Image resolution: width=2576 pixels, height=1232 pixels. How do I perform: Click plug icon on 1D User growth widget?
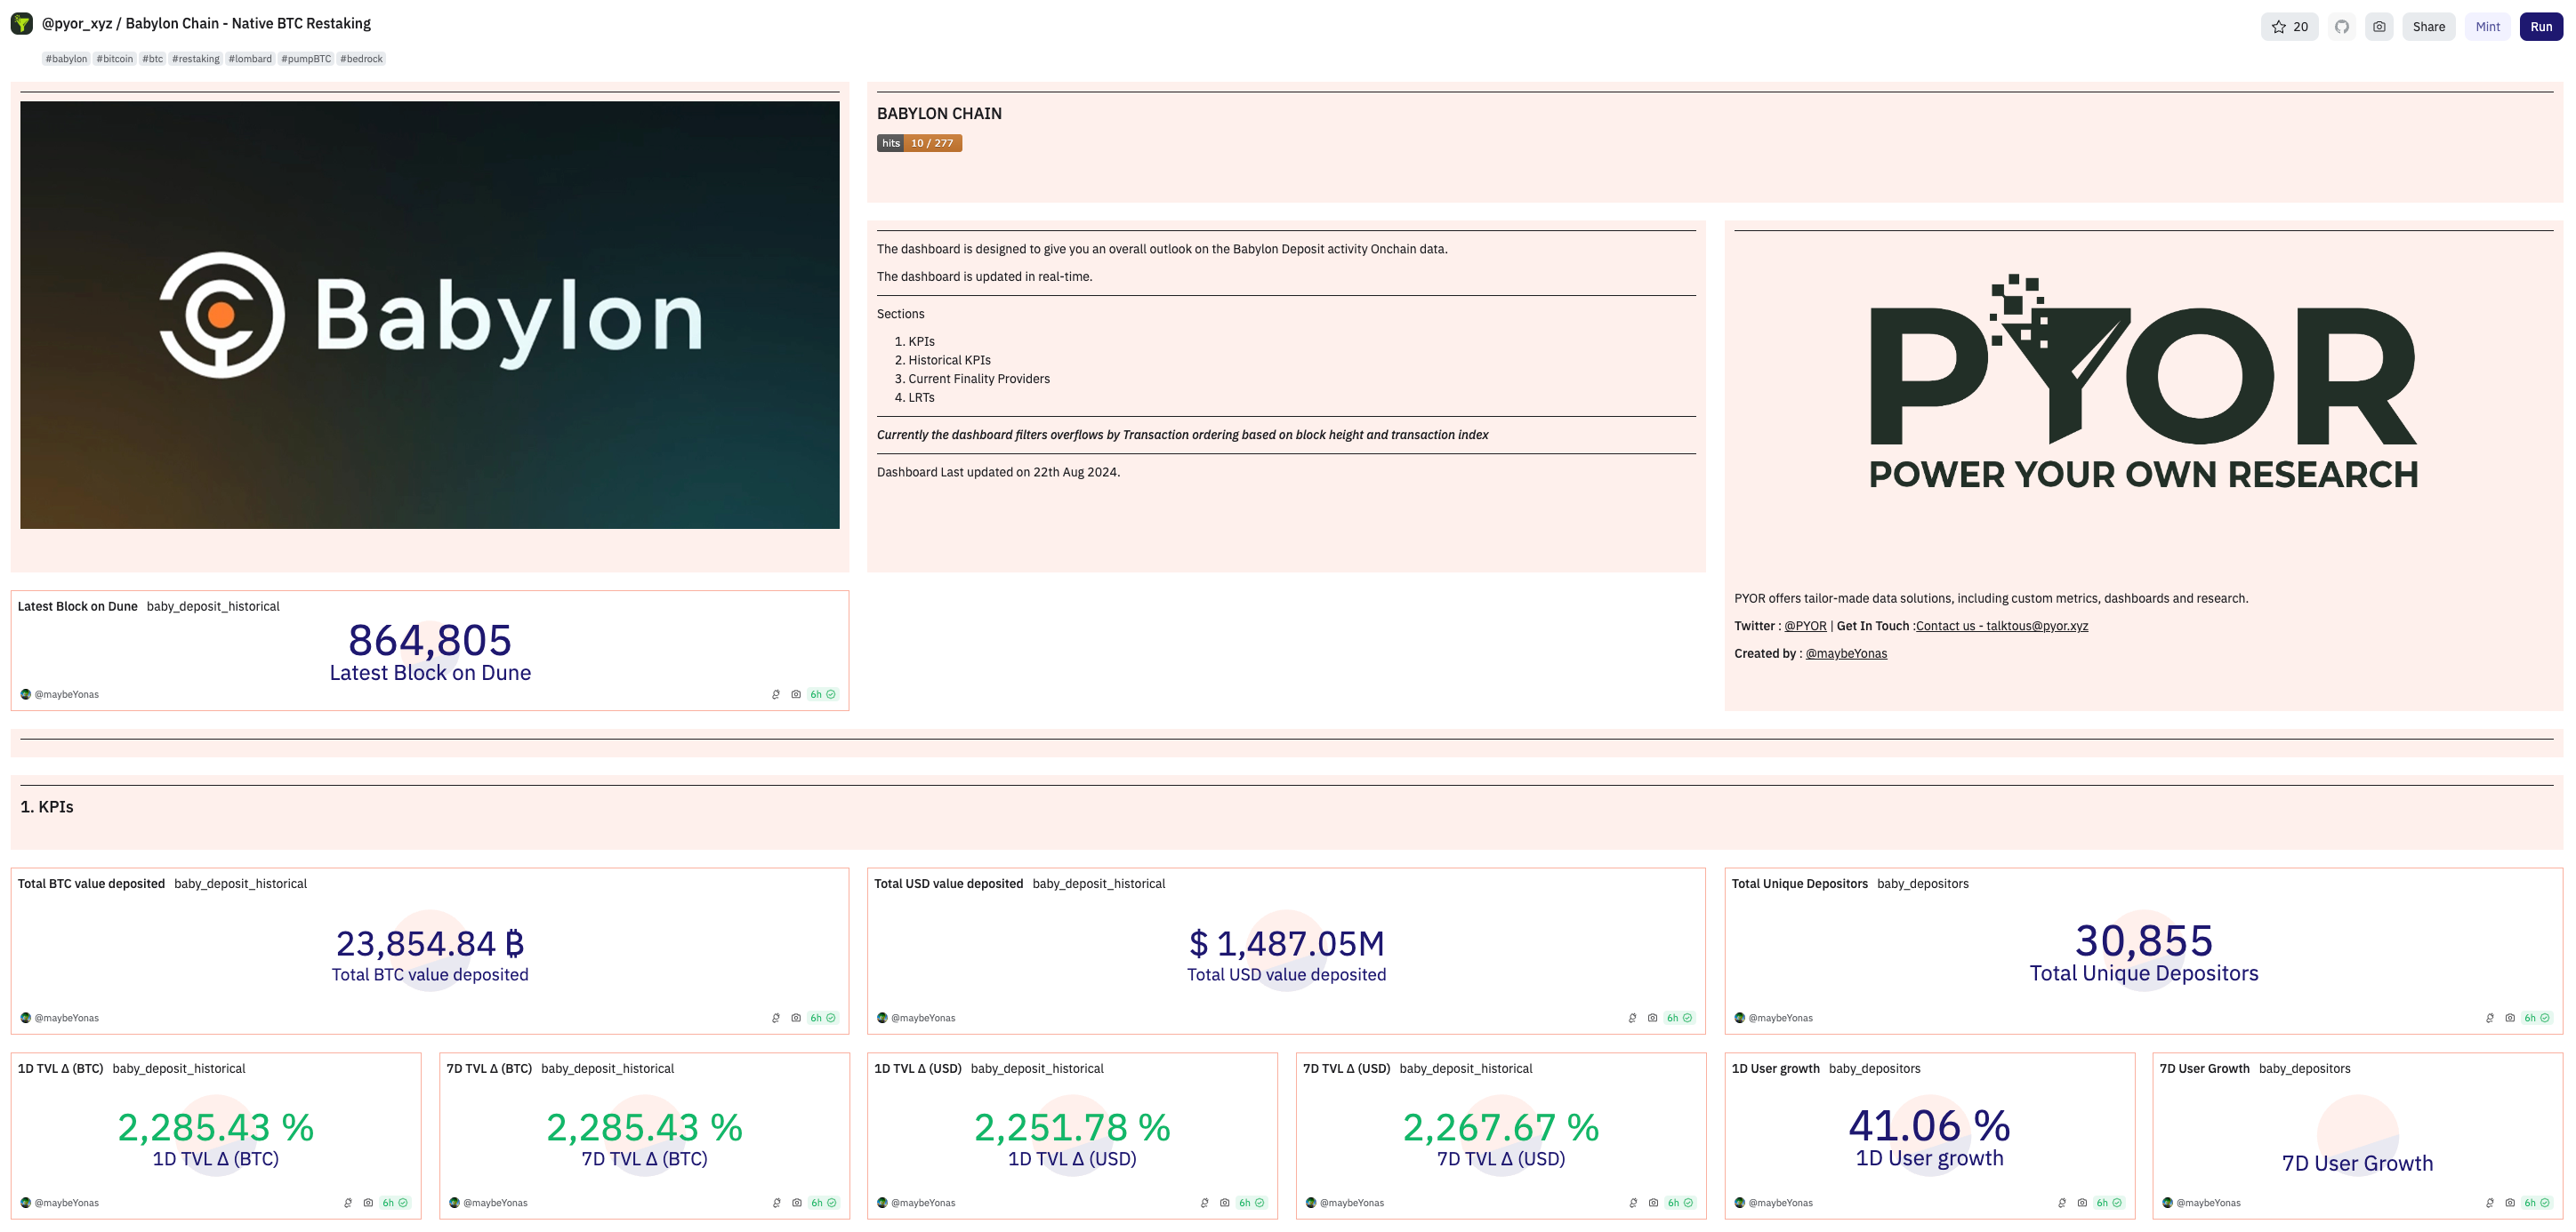tap(2062, 1203)
